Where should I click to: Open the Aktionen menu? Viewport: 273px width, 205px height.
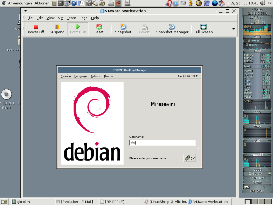tap(42, 3)
